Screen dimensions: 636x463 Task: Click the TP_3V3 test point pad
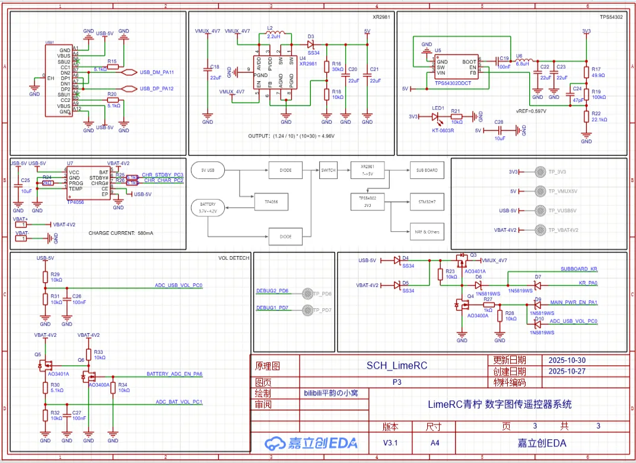tap(540, 172)
